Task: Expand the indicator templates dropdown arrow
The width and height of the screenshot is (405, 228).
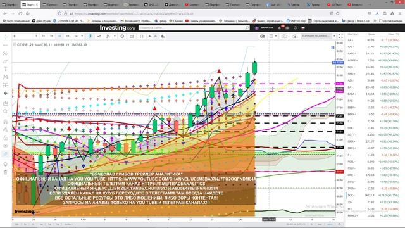Action: click(115, 36)
